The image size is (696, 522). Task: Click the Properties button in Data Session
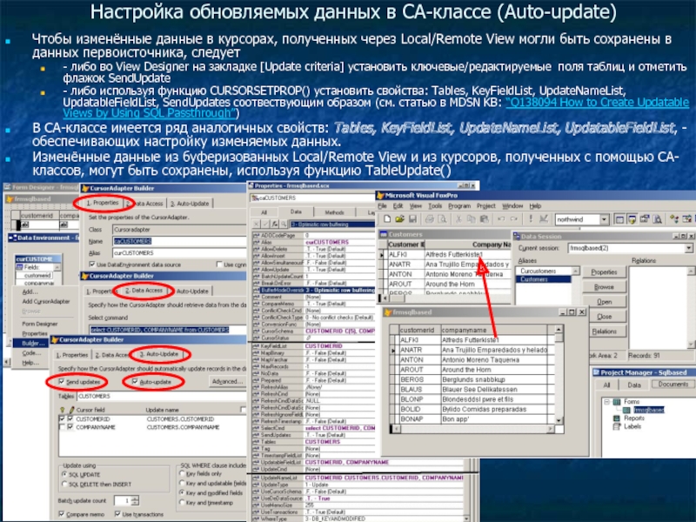coord(604,272)
